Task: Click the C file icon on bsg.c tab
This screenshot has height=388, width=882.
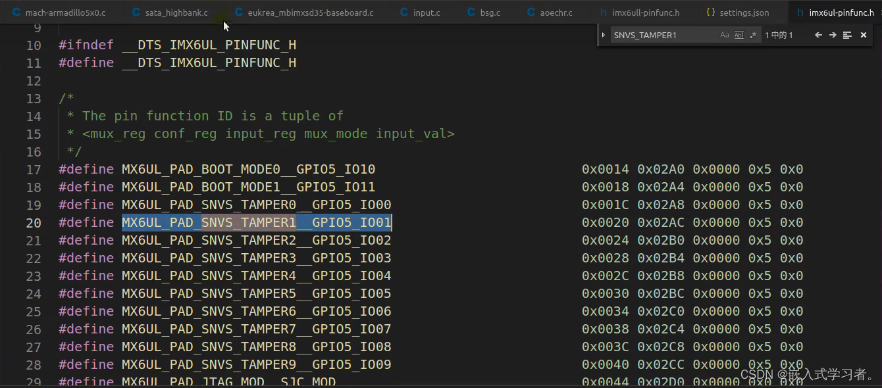Action: (x=471, y=12)
